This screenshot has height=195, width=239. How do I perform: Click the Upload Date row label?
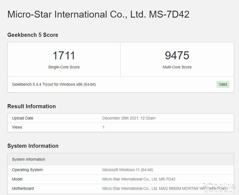[x=23, y=118]
